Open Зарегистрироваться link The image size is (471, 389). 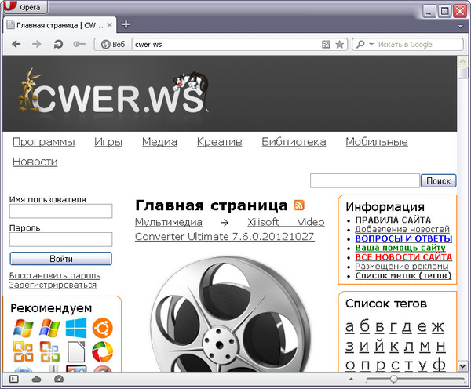click(53, 285)
